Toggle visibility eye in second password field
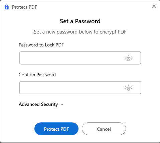Viewport: 160px width, 143px height. [x=129, y=88]
